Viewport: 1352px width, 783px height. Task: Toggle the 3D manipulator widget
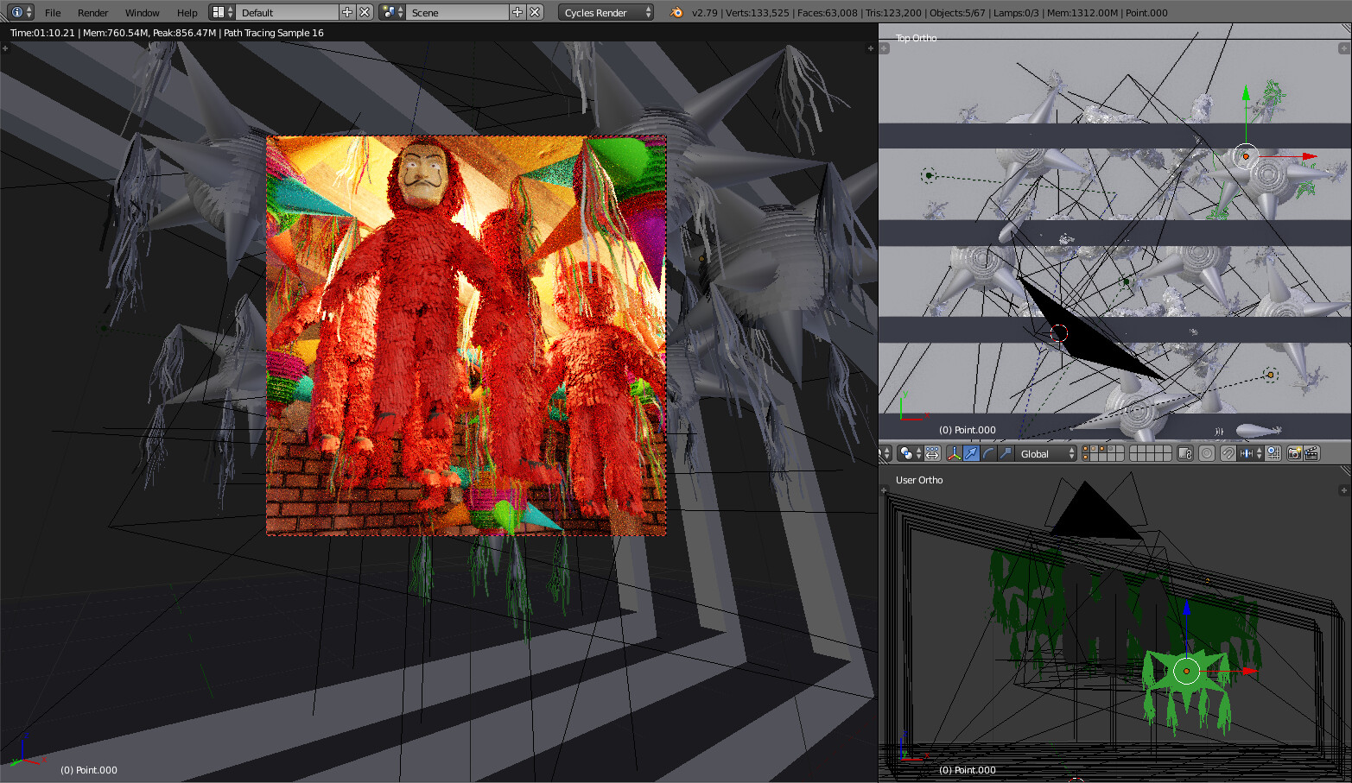coord(955,453)
